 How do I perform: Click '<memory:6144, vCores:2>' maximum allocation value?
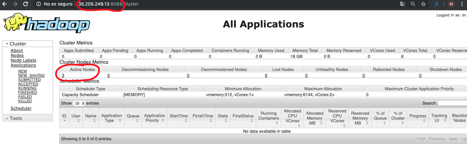(309, 95)
